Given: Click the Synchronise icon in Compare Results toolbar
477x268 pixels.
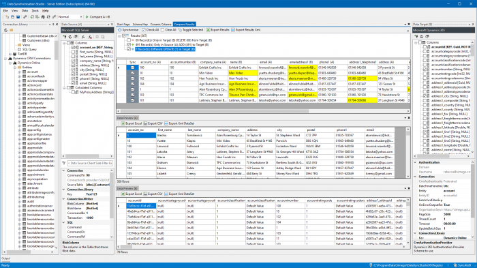Looking at the screenshot, I should 120,30.
